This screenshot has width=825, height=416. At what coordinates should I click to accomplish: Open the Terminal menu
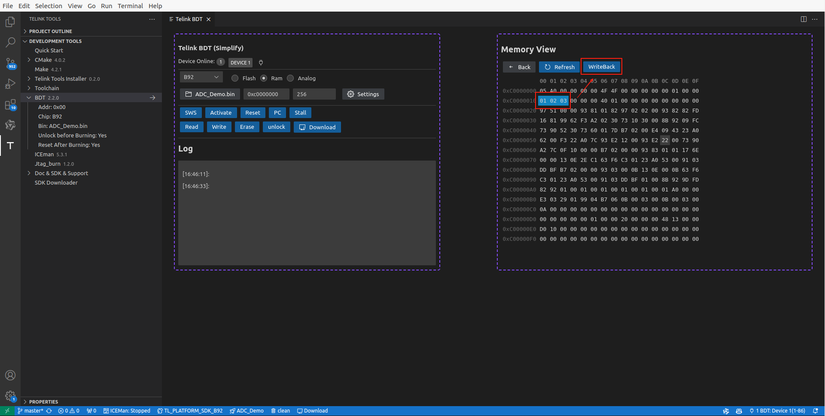point(130,6)
